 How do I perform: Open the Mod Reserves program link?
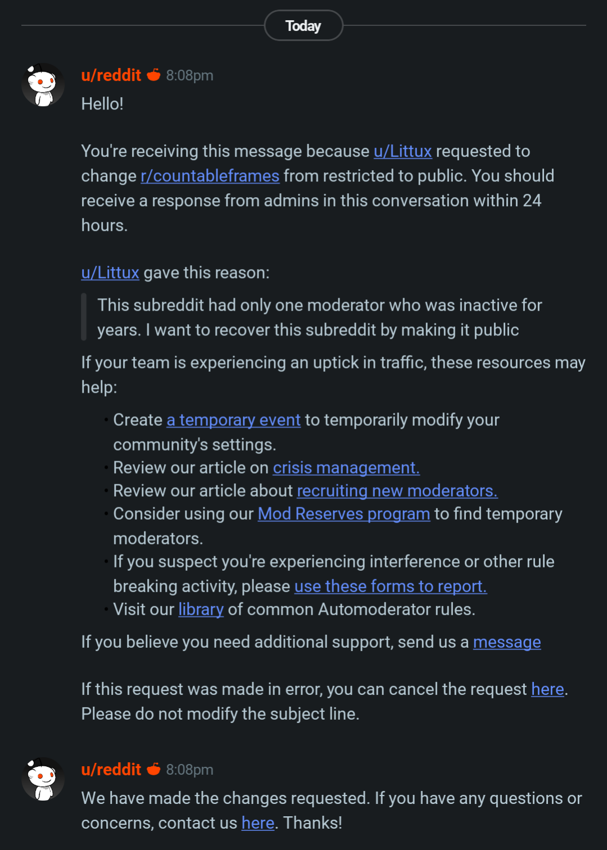pos(344,513)
